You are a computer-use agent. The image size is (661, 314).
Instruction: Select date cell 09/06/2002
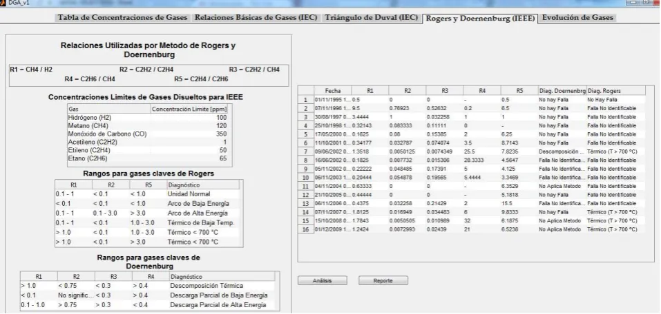point(333,151)
